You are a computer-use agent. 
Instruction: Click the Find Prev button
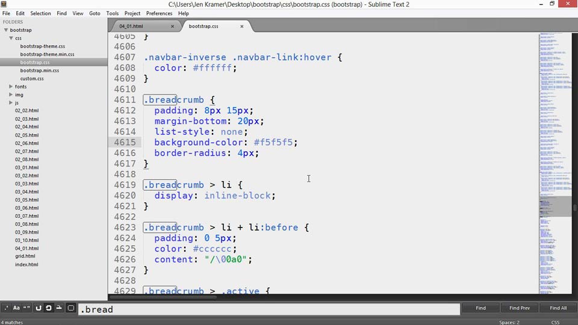click(520, 308)
